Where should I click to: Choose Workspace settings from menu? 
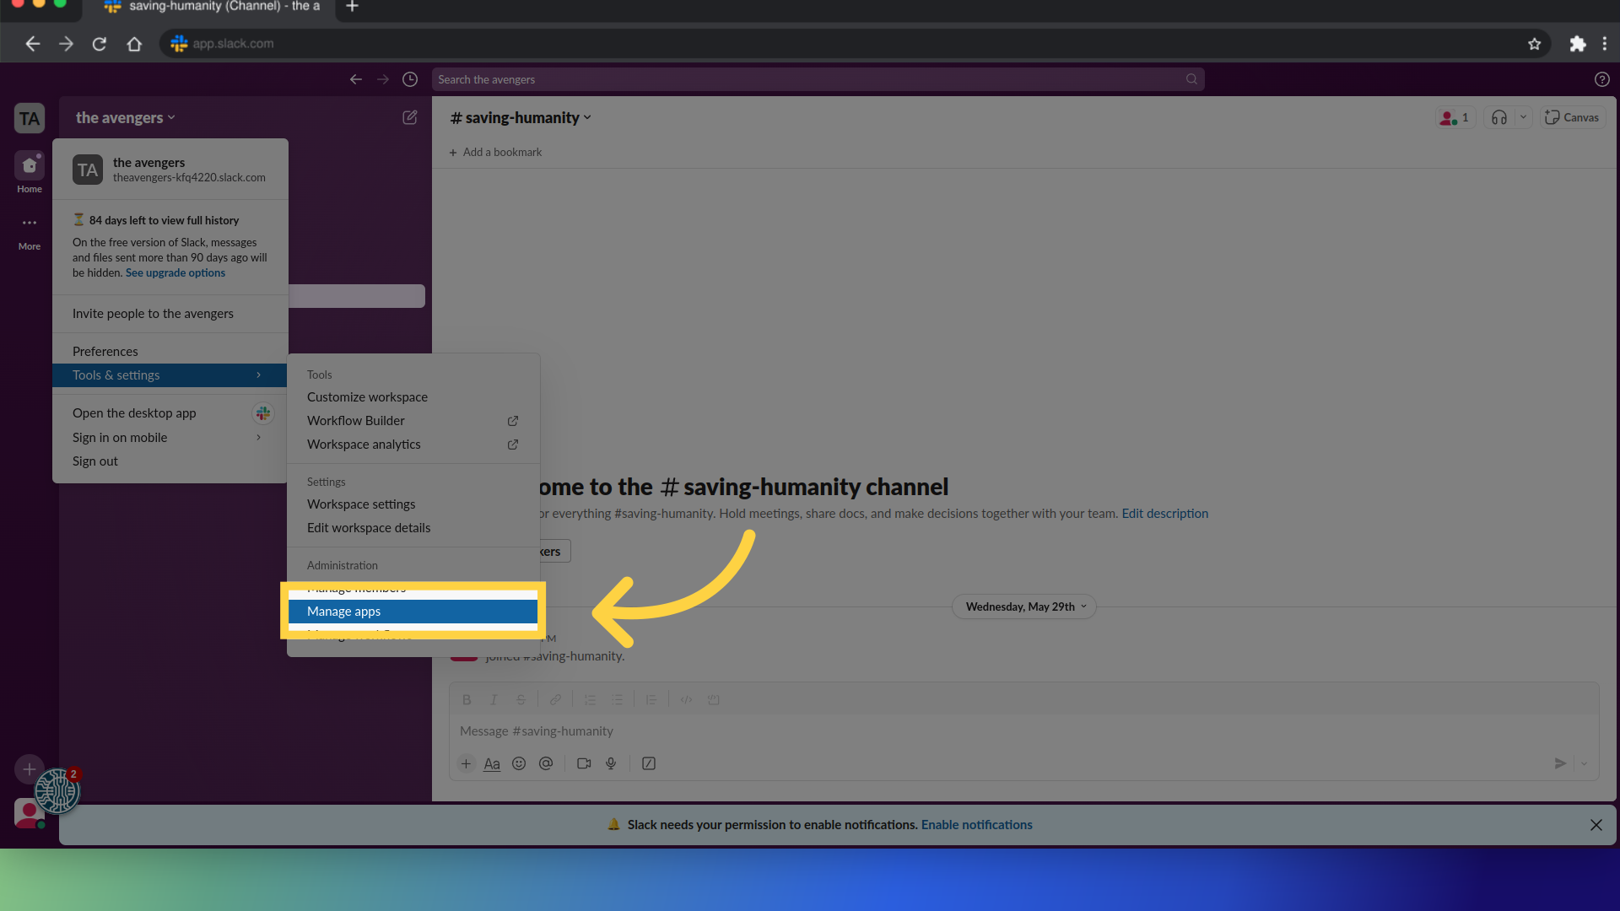[361, 504]
